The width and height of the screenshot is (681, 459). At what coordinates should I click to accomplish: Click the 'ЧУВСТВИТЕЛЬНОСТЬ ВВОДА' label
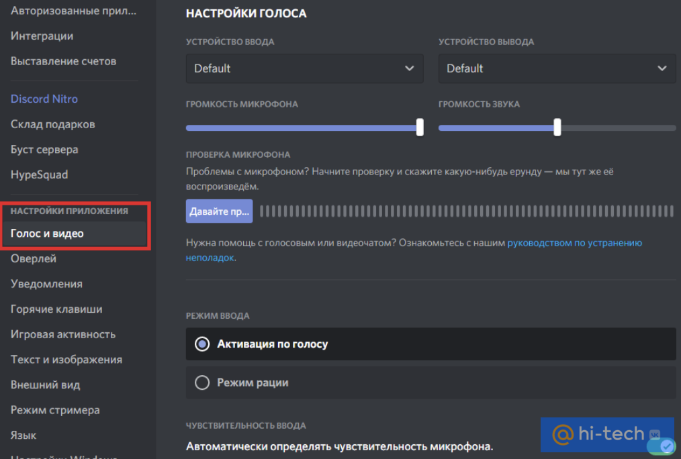(246, 425)
